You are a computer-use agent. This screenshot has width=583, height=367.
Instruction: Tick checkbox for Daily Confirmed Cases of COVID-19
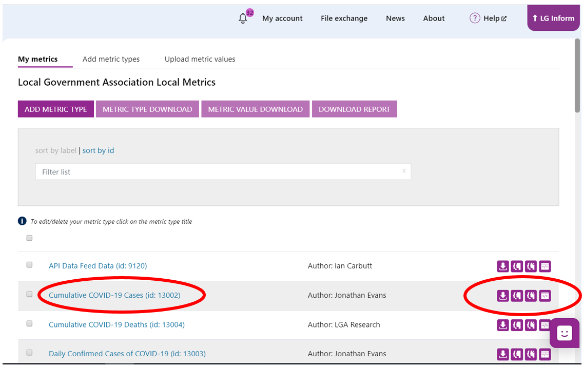pyautogui.click(x=29, y=353)
